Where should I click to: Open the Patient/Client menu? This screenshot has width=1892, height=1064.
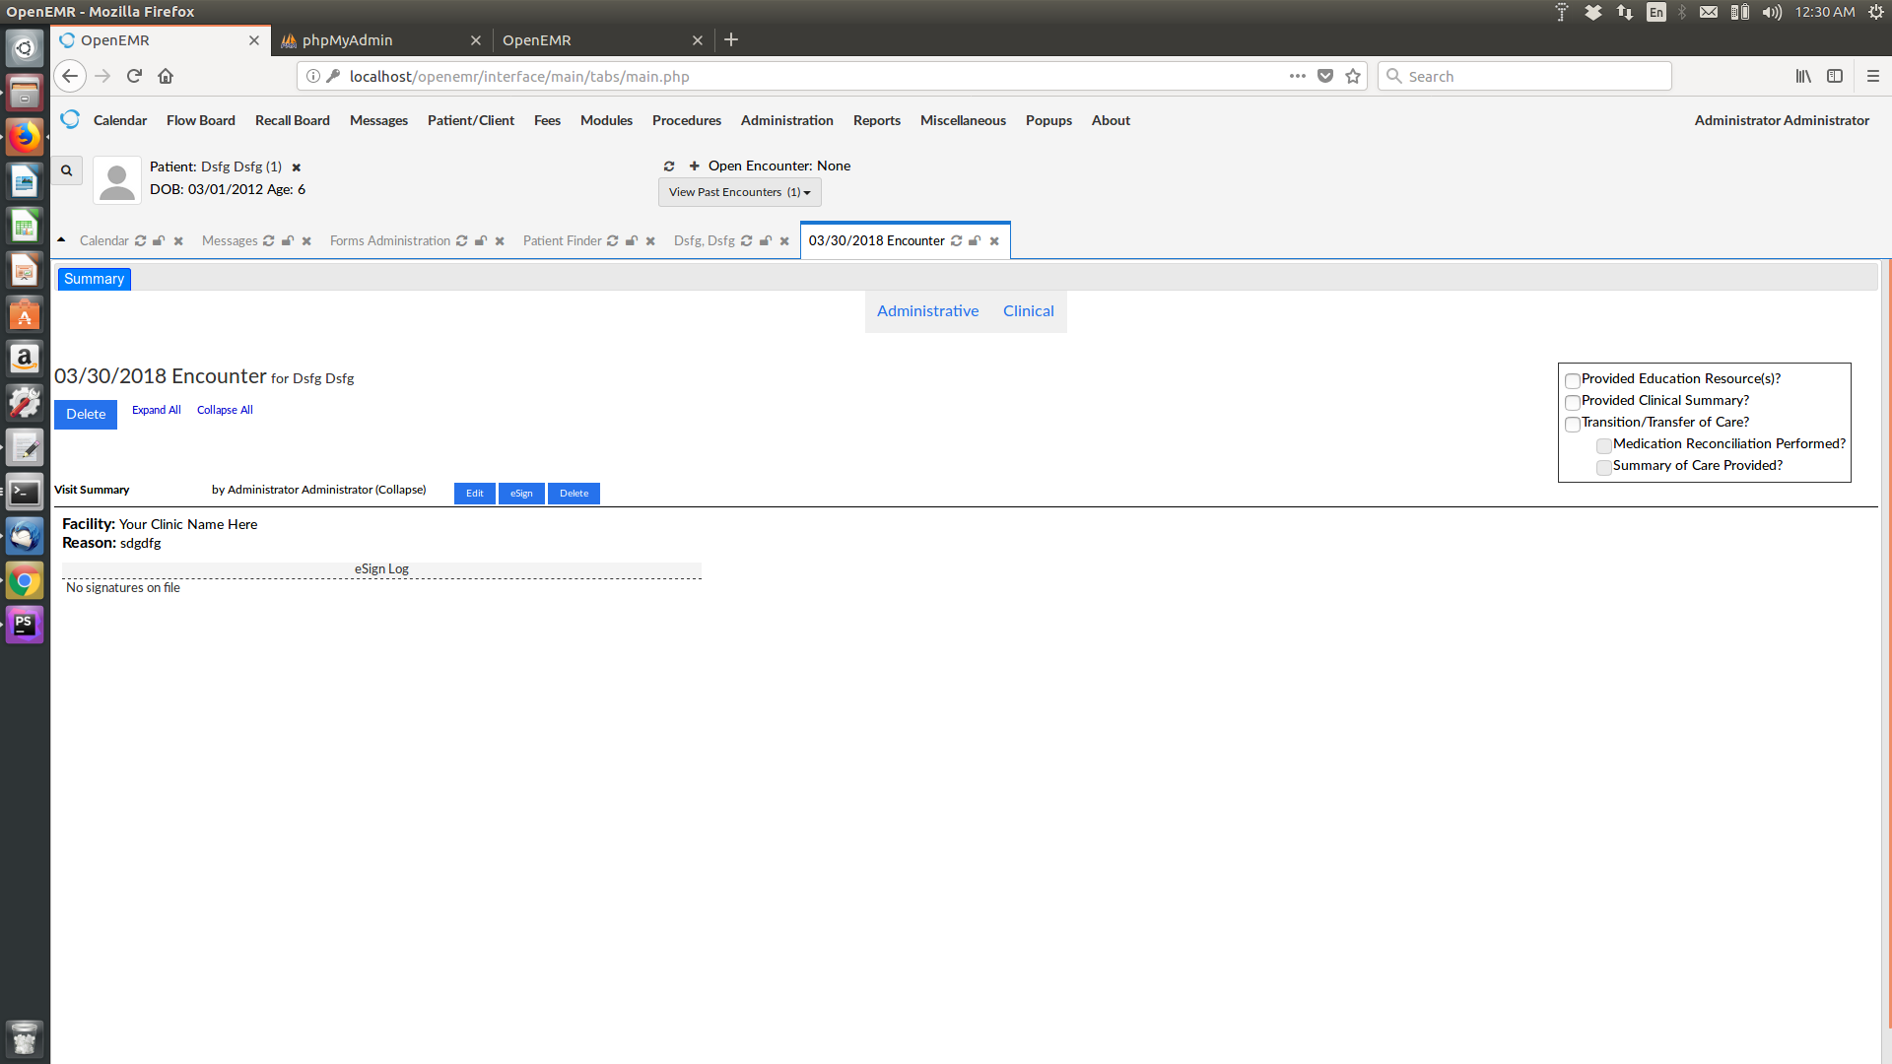(x=471, y=120)
